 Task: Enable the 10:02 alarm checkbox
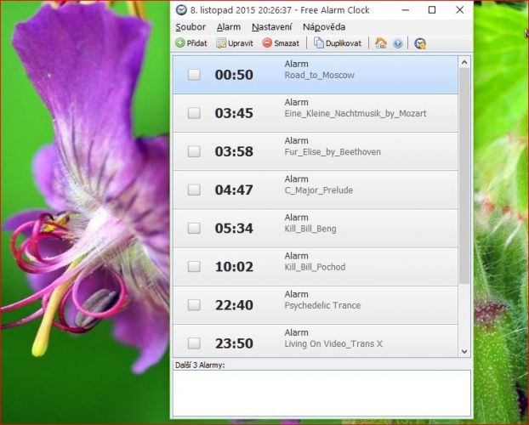[x=194, y=266]
